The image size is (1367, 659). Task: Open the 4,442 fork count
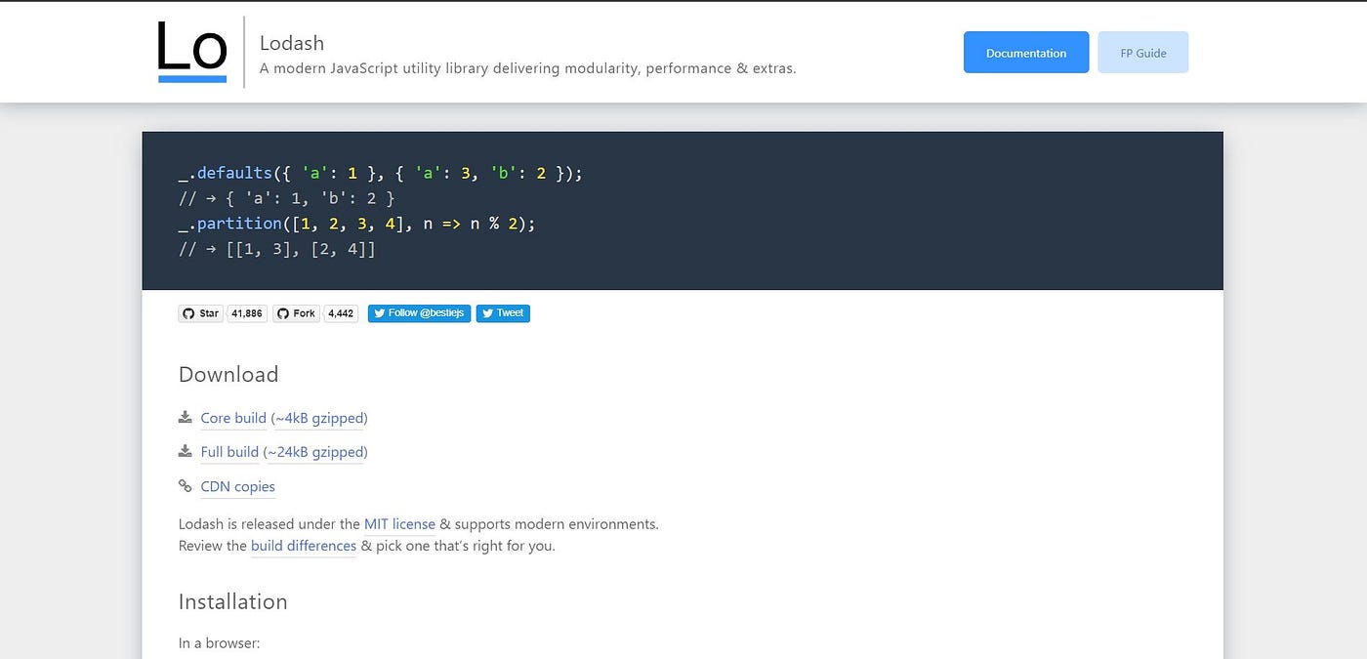click(341, 313)
